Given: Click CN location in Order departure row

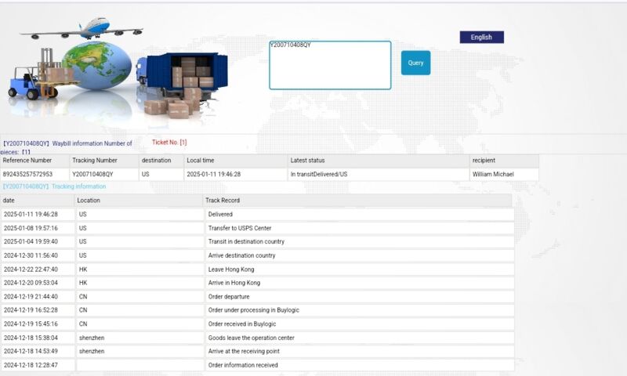Looking at the screenshot, I should (x=83, y=297).
